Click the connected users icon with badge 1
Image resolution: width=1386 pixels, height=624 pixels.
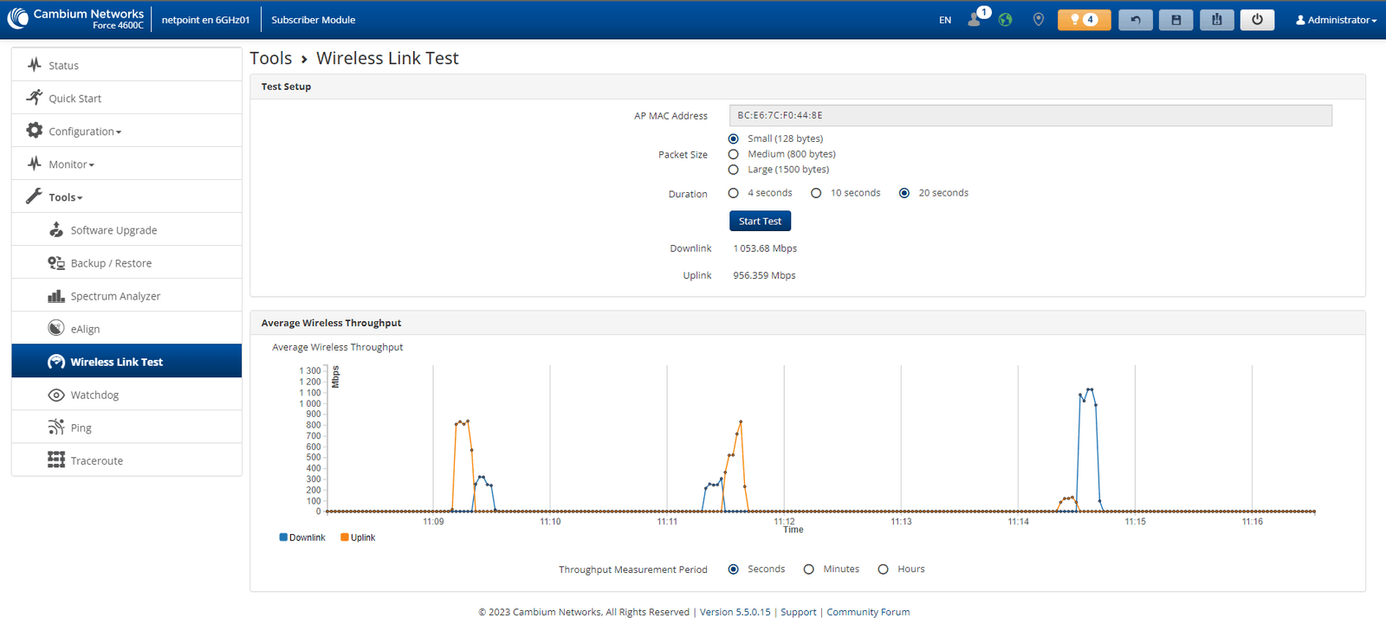[x=975, y=19]
